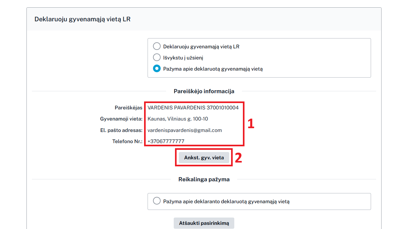Click the 'Atšaukti pasirinkimą' button
Image resolution: width=408 pixels, height=229 pixels.
(204, 223)
